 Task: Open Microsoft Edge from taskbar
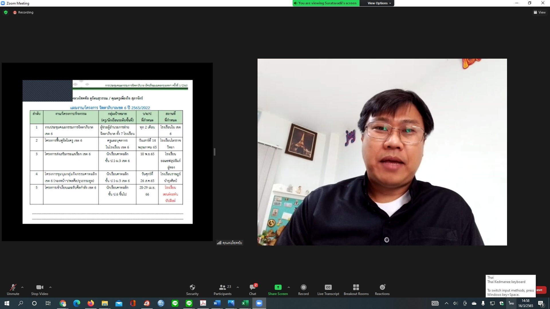tap(77, 303)
